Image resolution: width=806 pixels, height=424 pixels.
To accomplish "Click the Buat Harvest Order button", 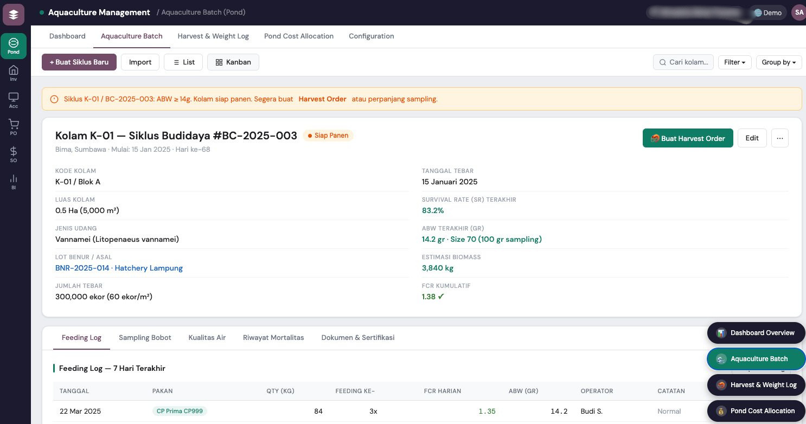I will pyautogui.click(x=687, y=138).
